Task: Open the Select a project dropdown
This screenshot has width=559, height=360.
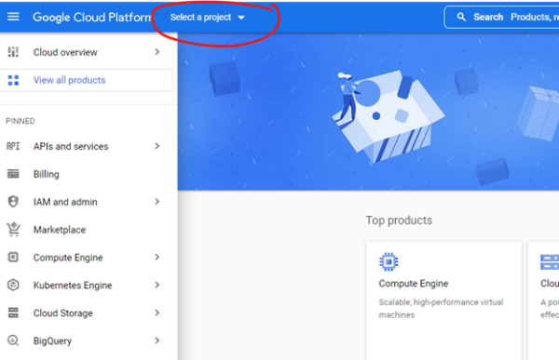Action: pos(208,17)
